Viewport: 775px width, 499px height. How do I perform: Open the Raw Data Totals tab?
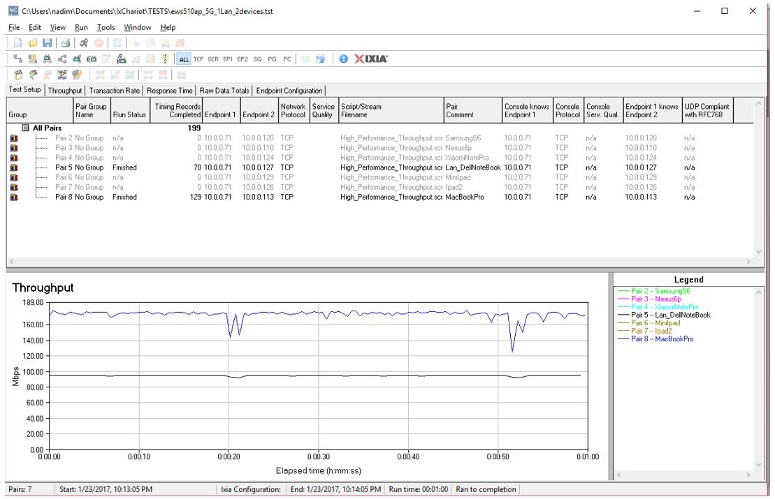click(x=224, y=91)
